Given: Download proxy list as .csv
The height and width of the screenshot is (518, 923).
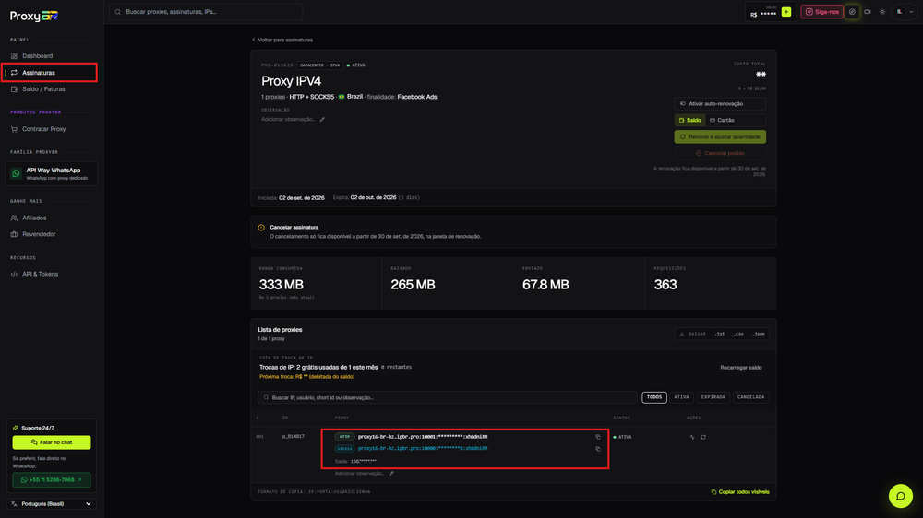Looking at the screenshot, I should point(738,334).
